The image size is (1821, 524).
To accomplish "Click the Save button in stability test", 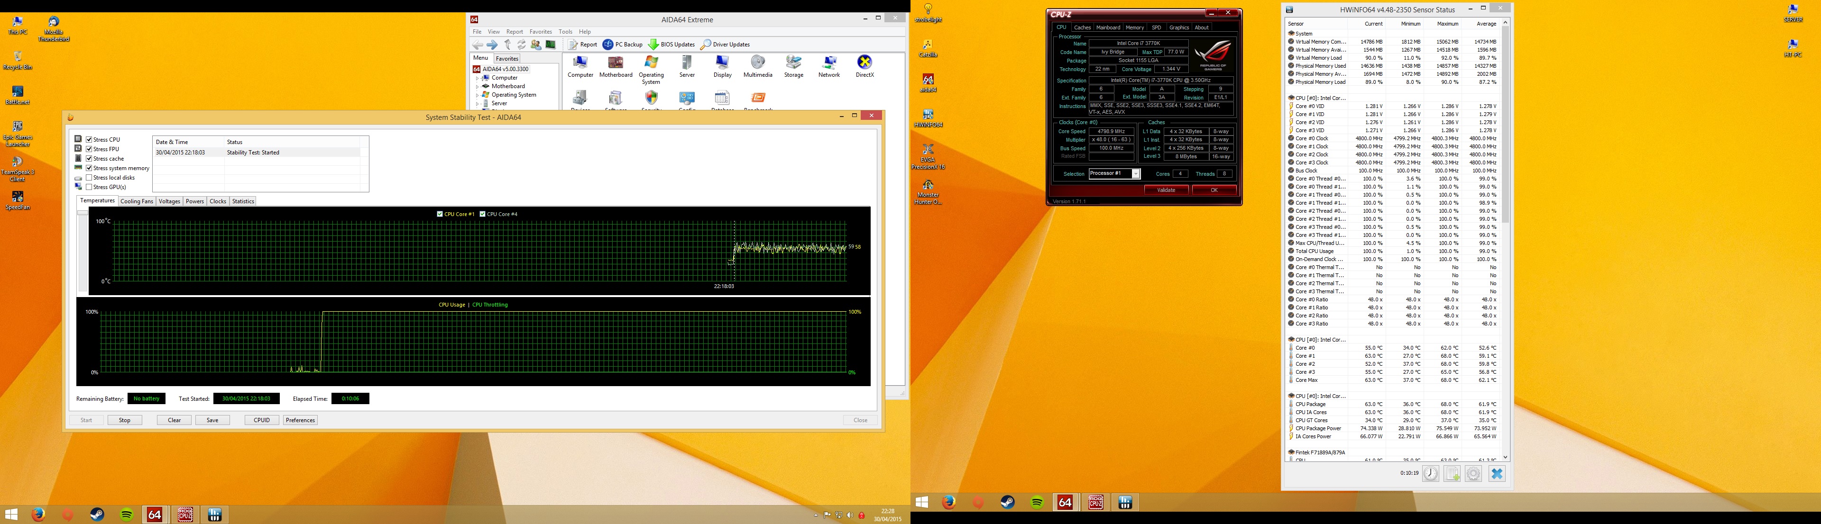I will click(x=212, y=420).
